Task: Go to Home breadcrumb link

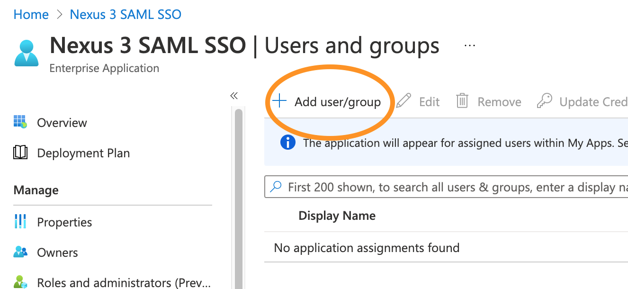Action: click(31, 15)
